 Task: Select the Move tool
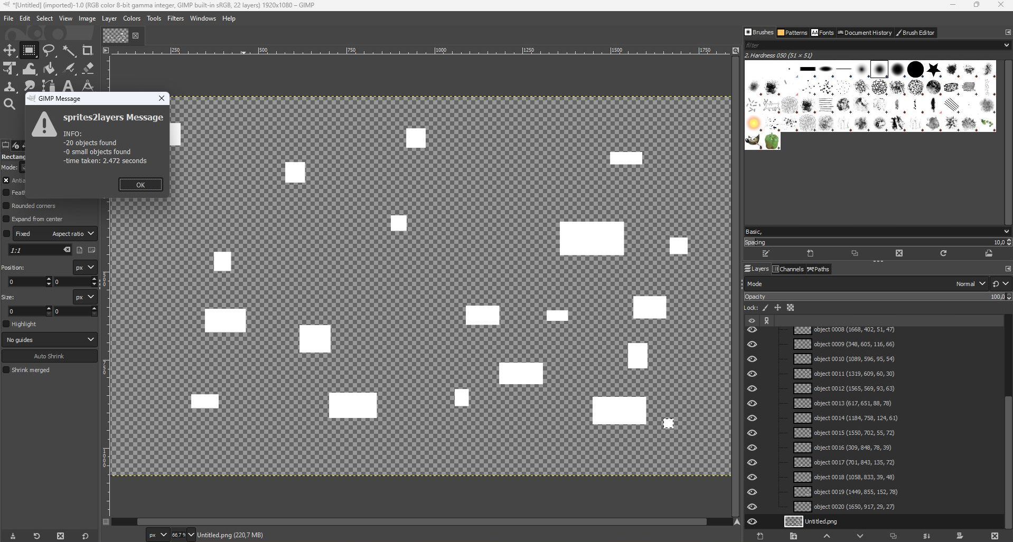[10, 51]
